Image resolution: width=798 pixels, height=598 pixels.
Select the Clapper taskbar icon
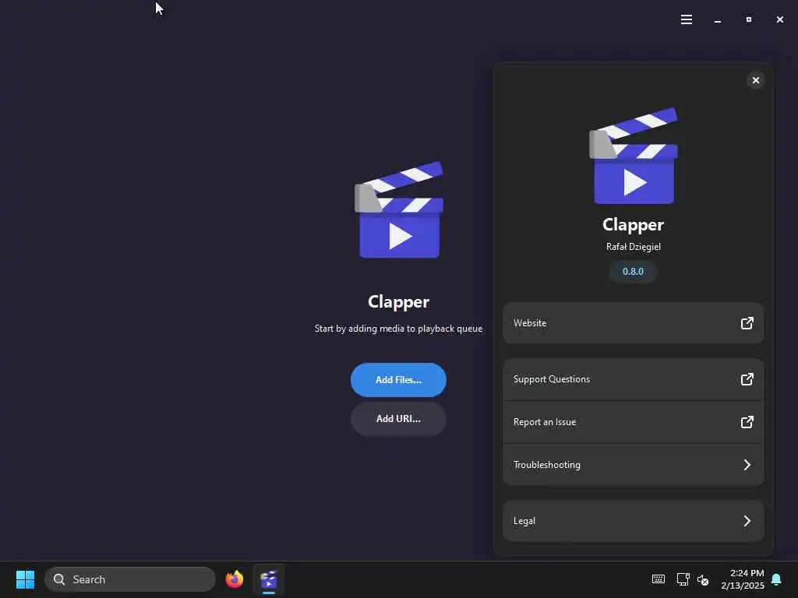coord(268,579)
